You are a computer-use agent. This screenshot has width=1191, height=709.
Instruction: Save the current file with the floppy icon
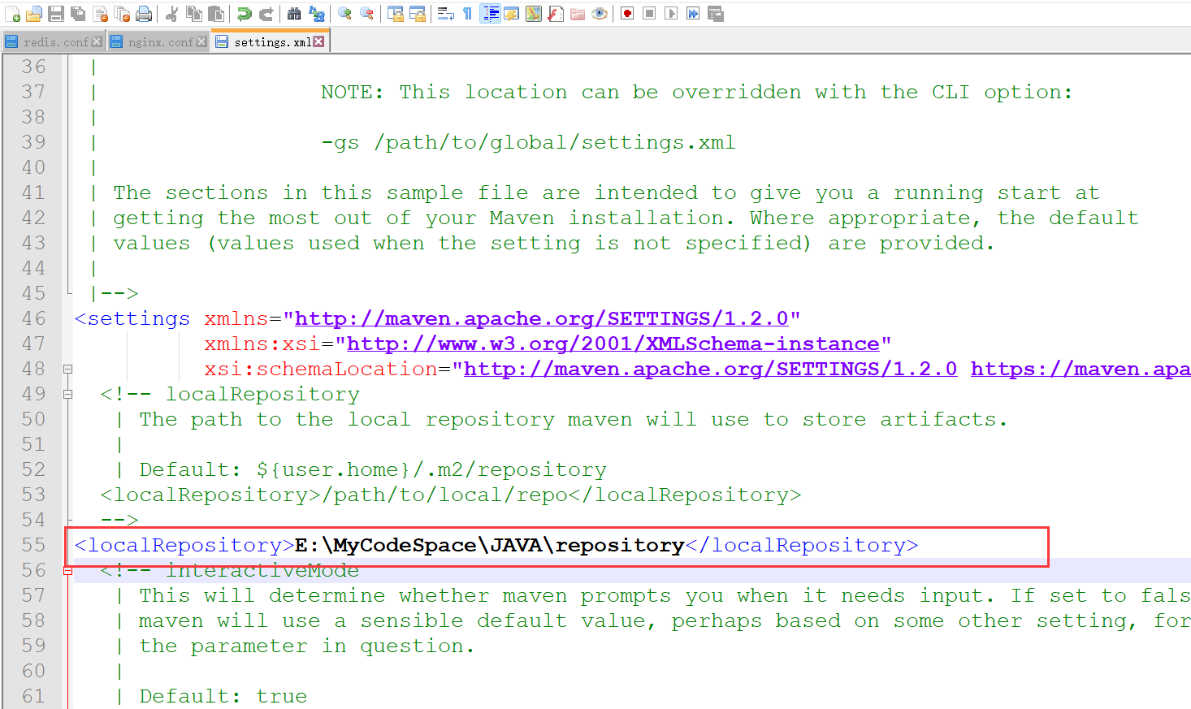(x=56, y=14)
